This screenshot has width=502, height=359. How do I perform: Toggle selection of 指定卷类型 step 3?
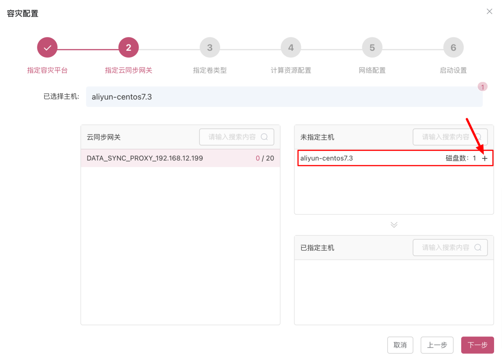coord(209,47)
